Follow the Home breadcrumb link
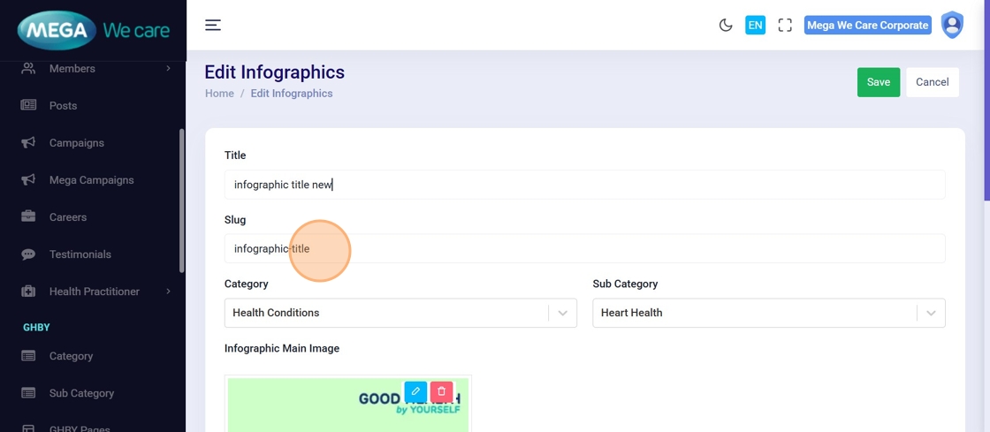This screenshot has height=432, width=990. pos(219,94)
